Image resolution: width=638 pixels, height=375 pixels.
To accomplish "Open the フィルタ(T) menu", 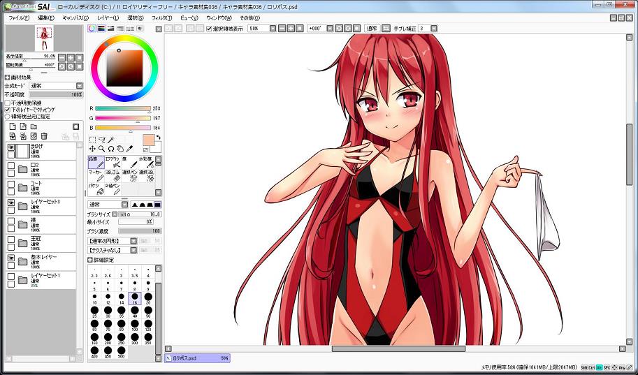I will (x=161, y=17).
